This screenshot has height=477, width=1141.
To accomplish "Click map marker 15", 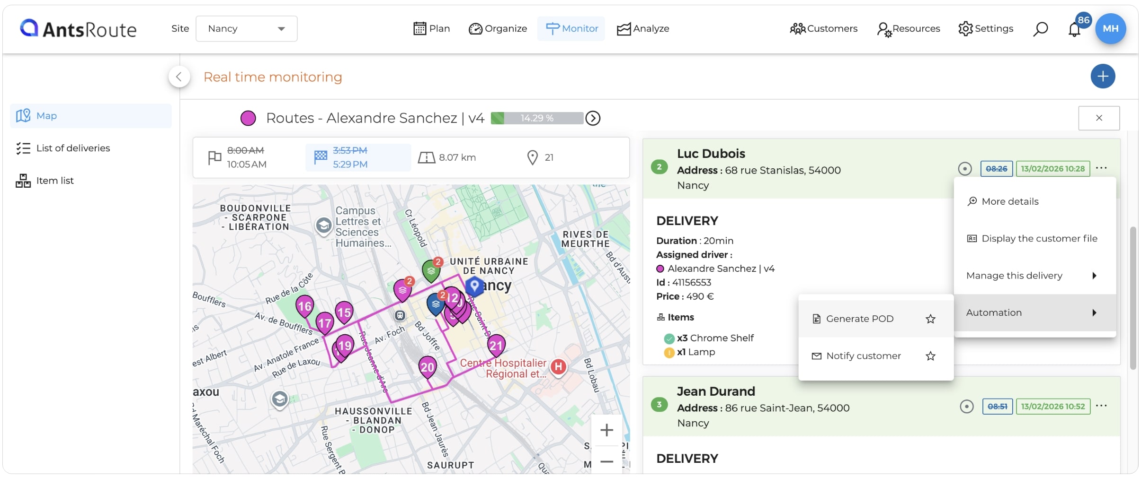I will 344,312.
